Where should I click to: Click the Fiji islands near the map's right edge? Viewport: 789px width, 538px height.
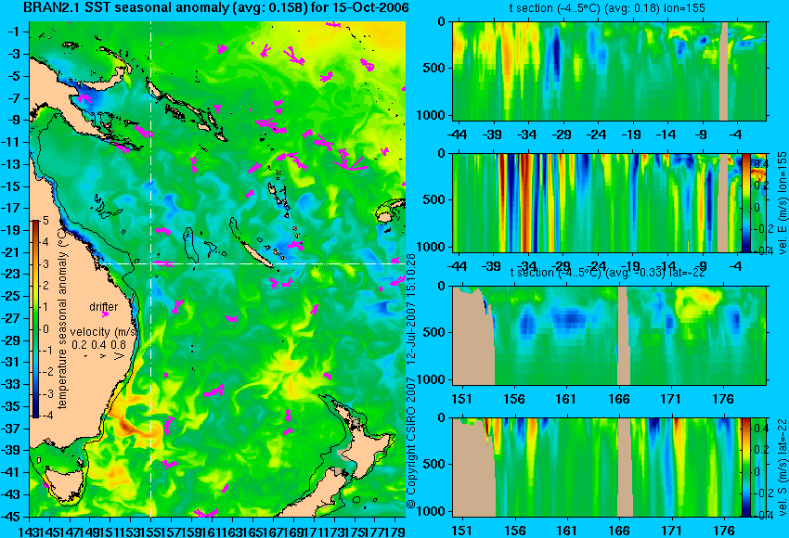coord(390,211)
